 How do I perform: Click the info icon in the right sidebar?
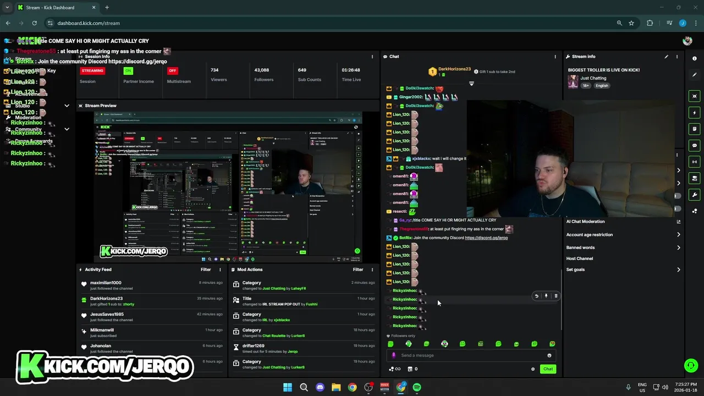[695, 58]
